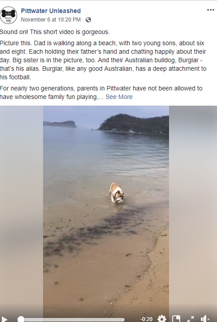Image resolution: width=217 pixels, height=322 pixels.
Task: Click the bulldog in the video frame
Action: coord(117,193)
